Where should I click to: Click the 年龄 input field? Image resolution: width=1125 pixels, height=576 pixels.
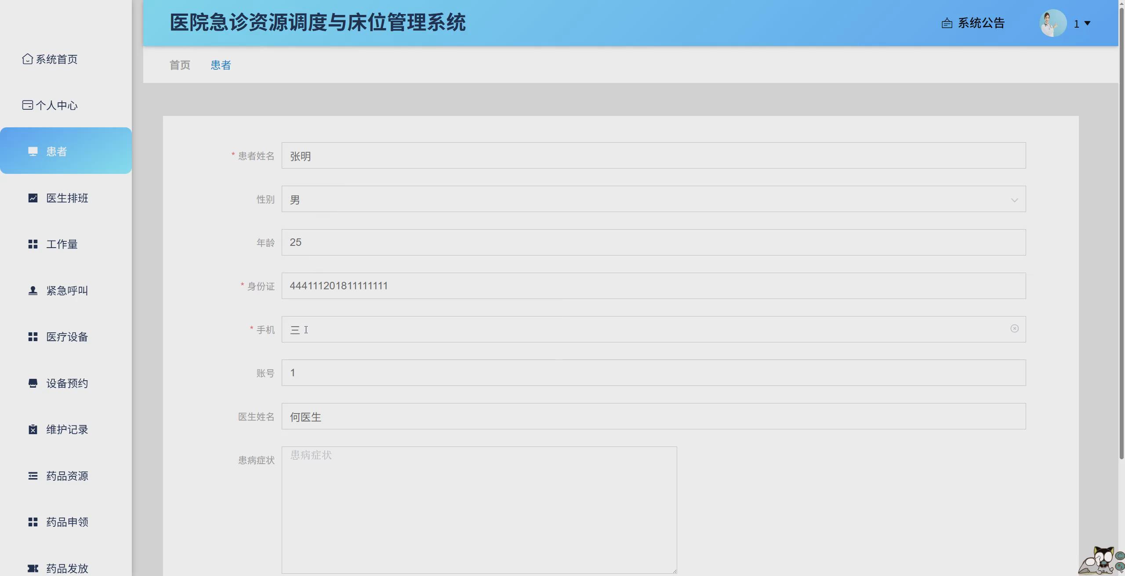pyautogui.click(x=653, y=242)
